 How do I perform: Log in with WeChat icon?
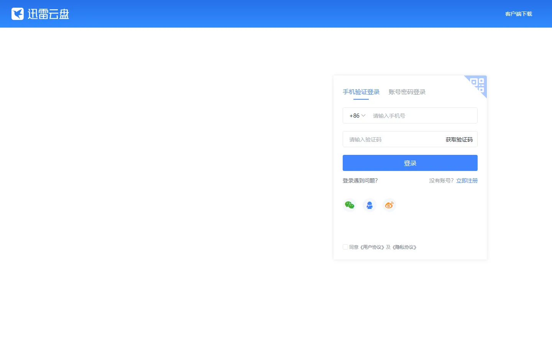click(x=350, y=205)
